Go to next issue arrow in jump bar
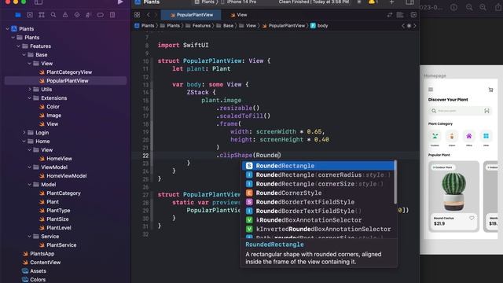503x283 pixels. 415,26
